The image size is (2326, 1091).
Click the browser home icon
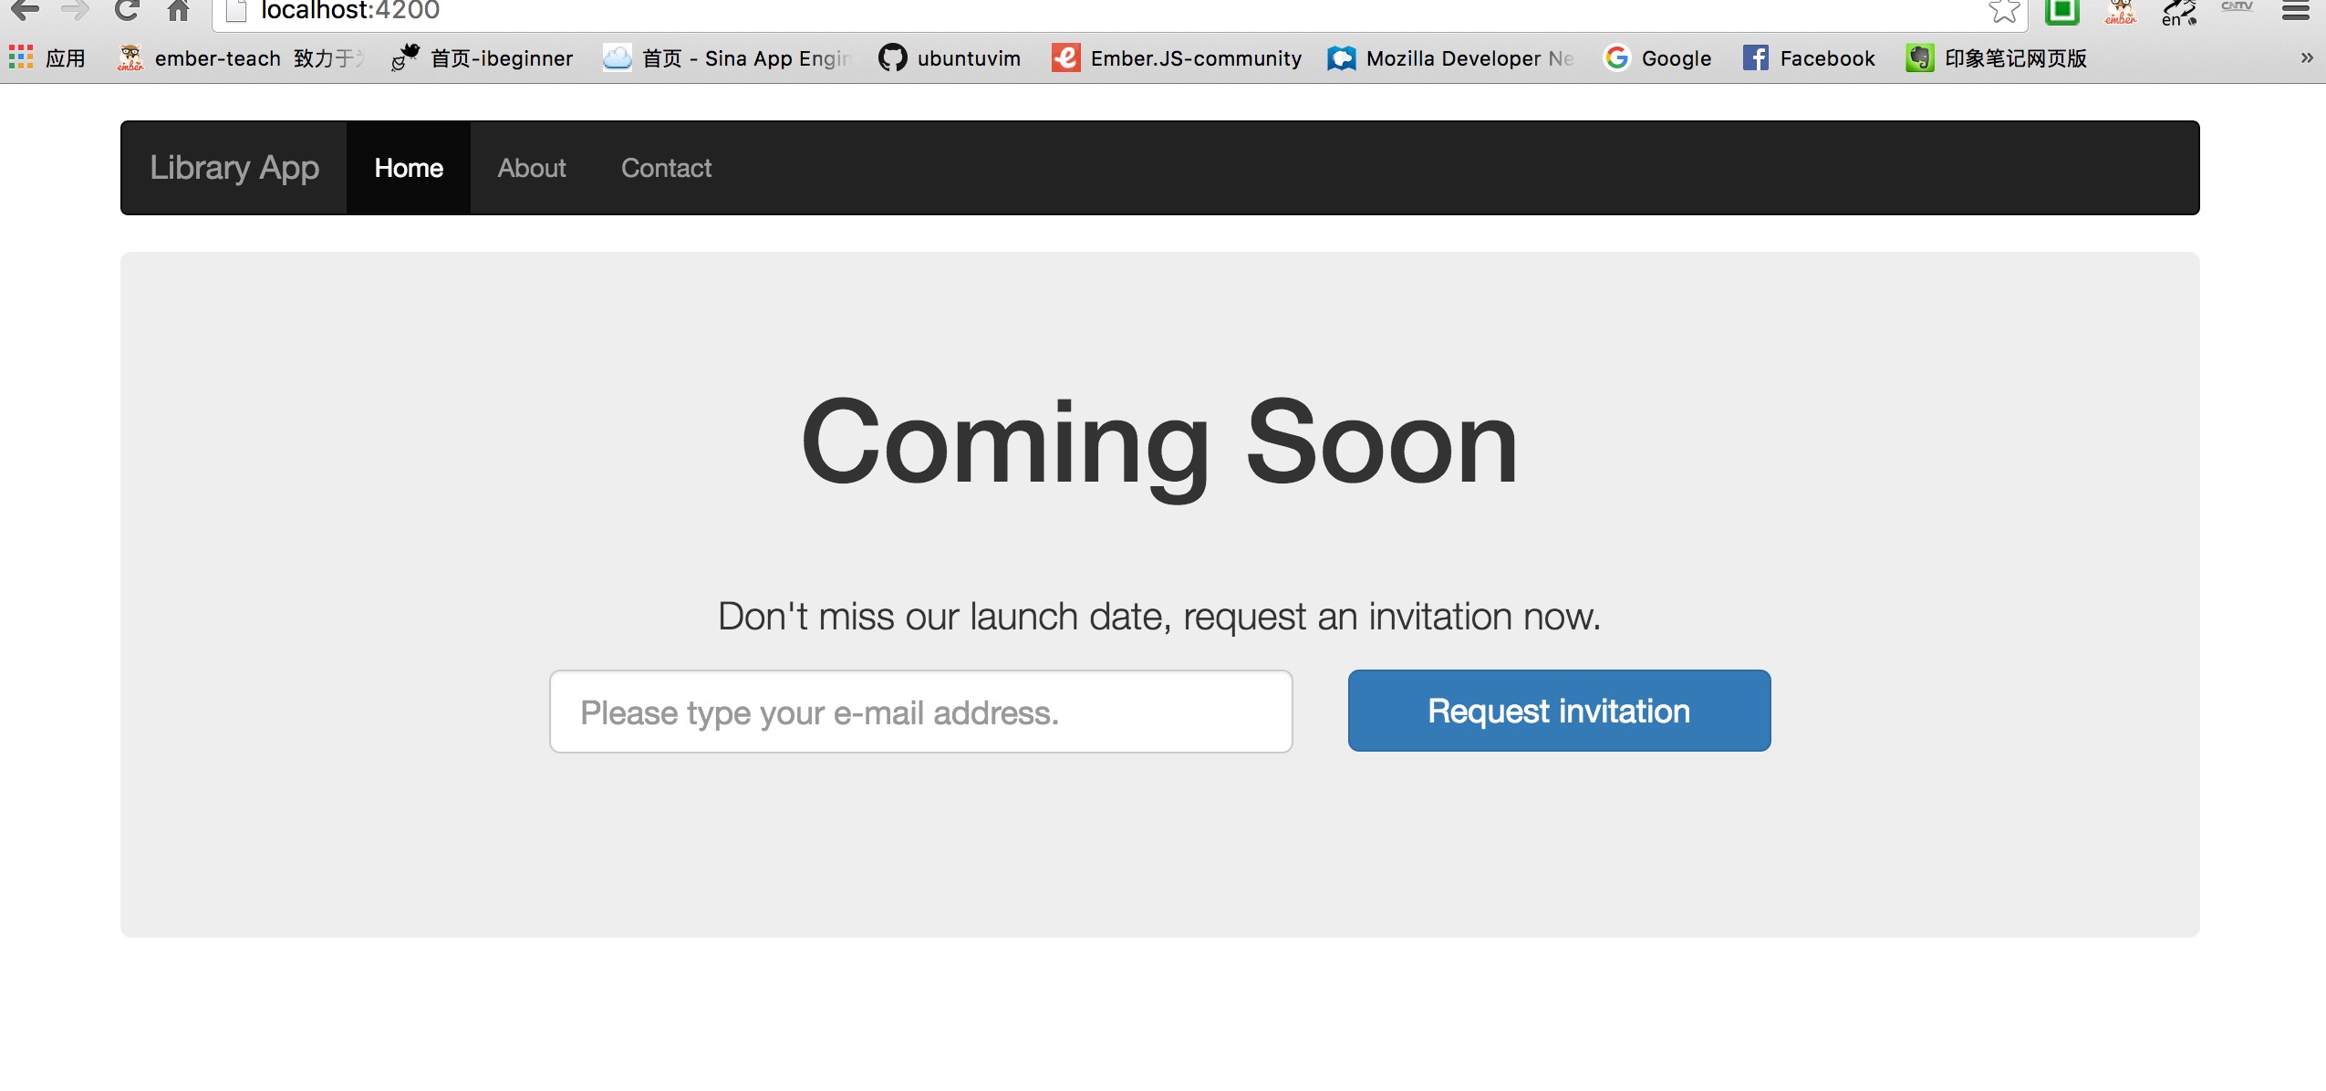pyautogui.click(x=178, y=10)
